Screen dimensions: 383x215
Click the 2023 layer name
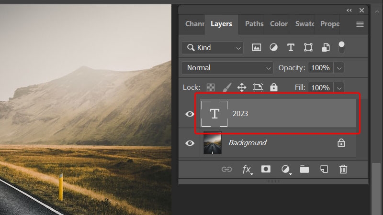pos(240,114)
